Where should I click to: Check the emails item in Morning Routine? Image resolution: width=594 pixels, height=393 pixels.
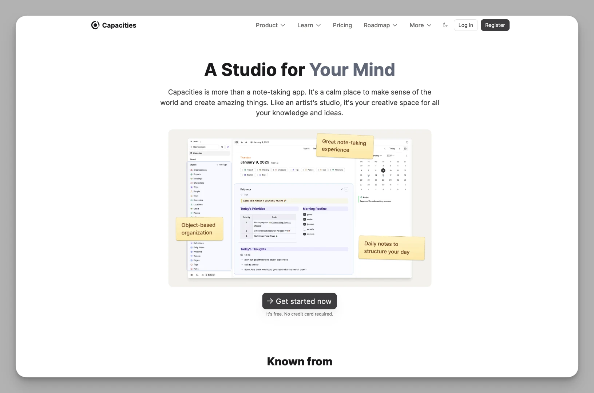[x=305, y=229]
